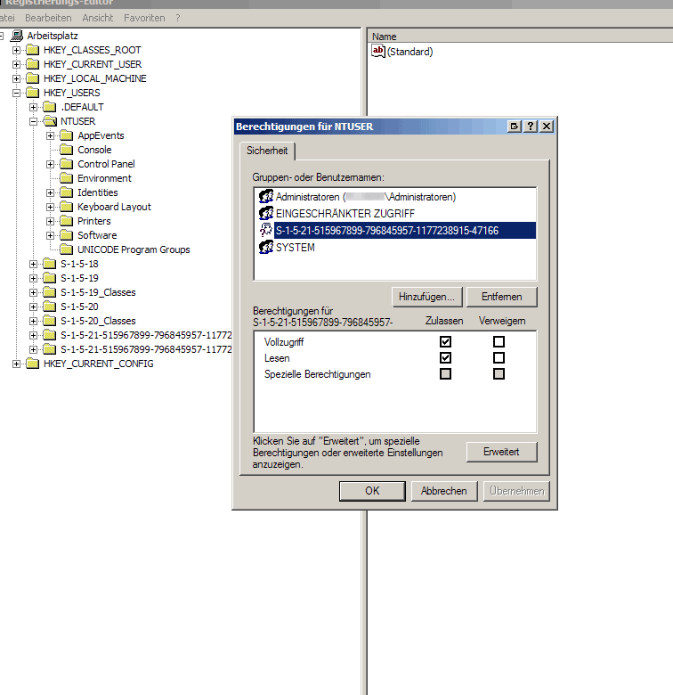Expand the S-1-5-19_Classes key

[33, 292]
